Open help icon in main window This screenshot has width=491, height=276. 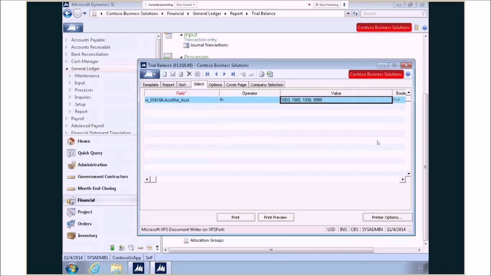coord(425,28)
